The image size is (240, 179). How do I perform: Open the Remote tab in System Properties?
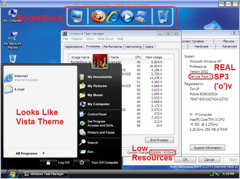point(227,41)
